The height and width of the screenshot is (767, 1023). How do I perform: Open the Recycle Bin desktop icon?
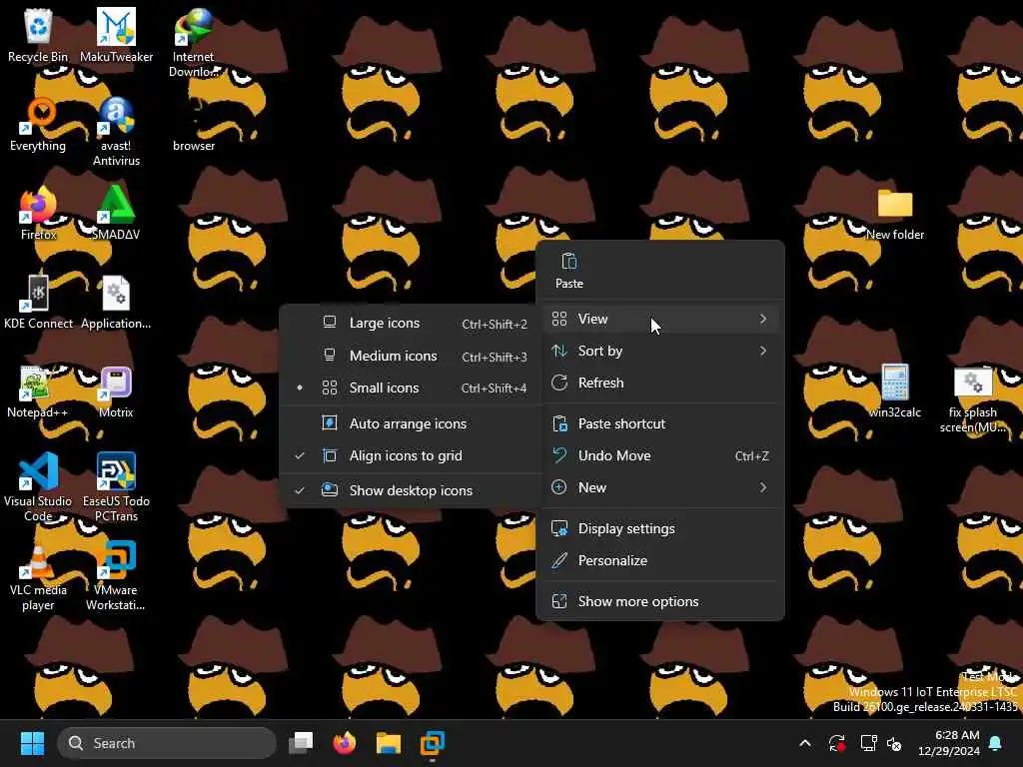click(x=38, y=36)
